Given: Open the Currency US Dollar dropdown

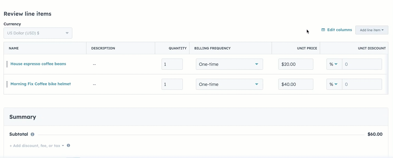Looking at the screenshot, I should point(38,33).
